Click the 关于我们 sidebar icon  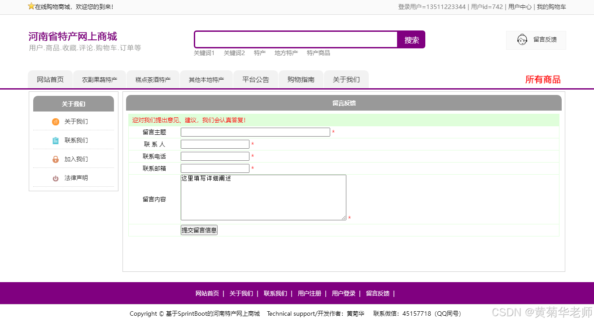[x=56, y=121]
